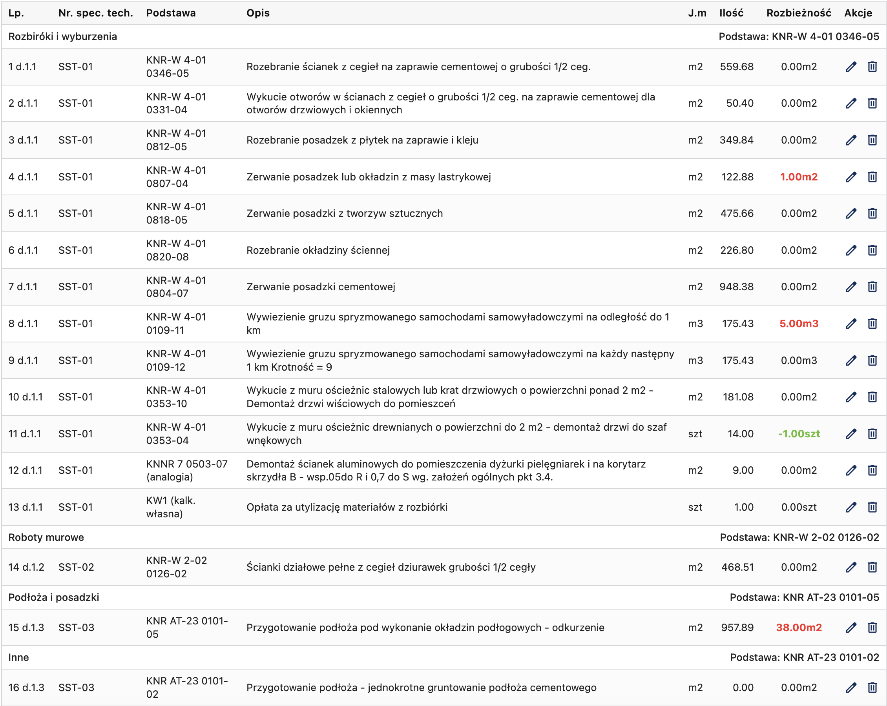Select the Roboty murowe group header
This screenshot has width=887, height=706.
pos(46,537)
